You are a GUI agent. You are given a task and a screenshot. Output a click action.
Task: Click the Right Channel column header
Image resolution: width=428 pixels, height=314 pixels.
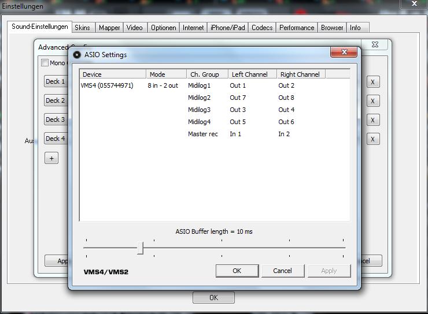tap(301, 74)
